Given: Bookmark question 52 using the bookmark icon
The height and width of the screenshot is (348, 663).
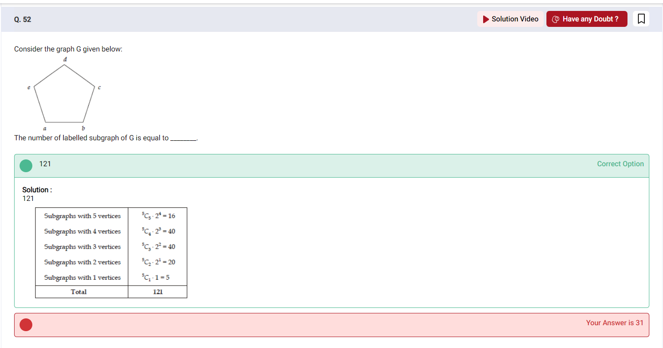Looking at the screenshot, I should pyautogui.click(x=641, y=19).
